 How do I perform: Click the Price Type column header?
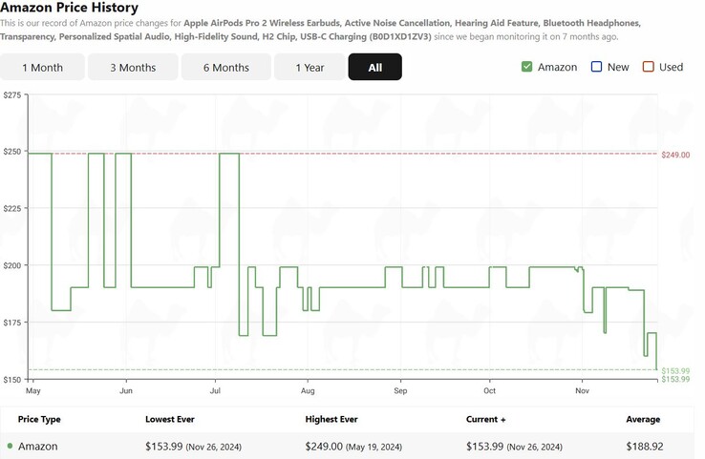tap(39, 420)
